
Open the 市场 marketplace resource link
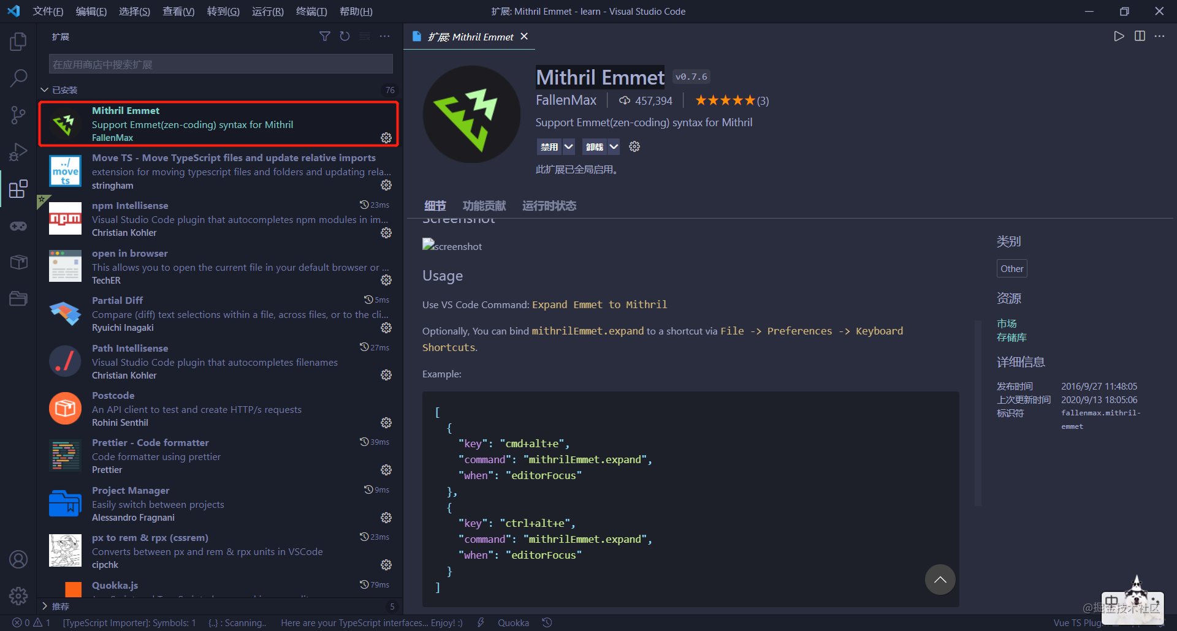[1007, 323]
